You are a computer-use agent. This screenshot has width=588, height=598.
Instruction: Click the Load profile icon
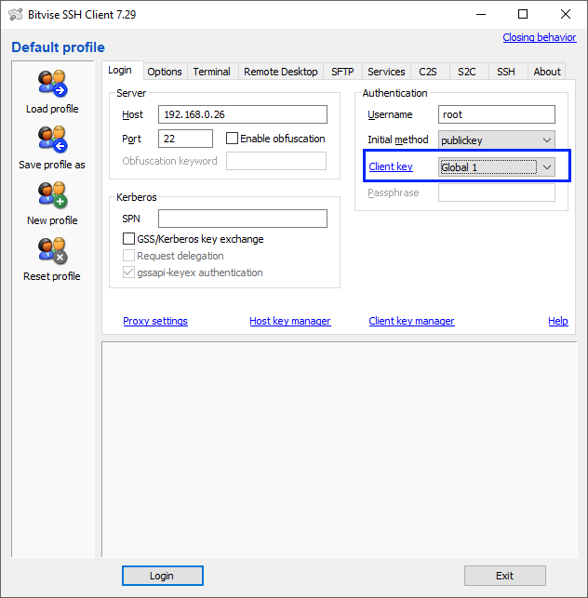click(52, 83)
